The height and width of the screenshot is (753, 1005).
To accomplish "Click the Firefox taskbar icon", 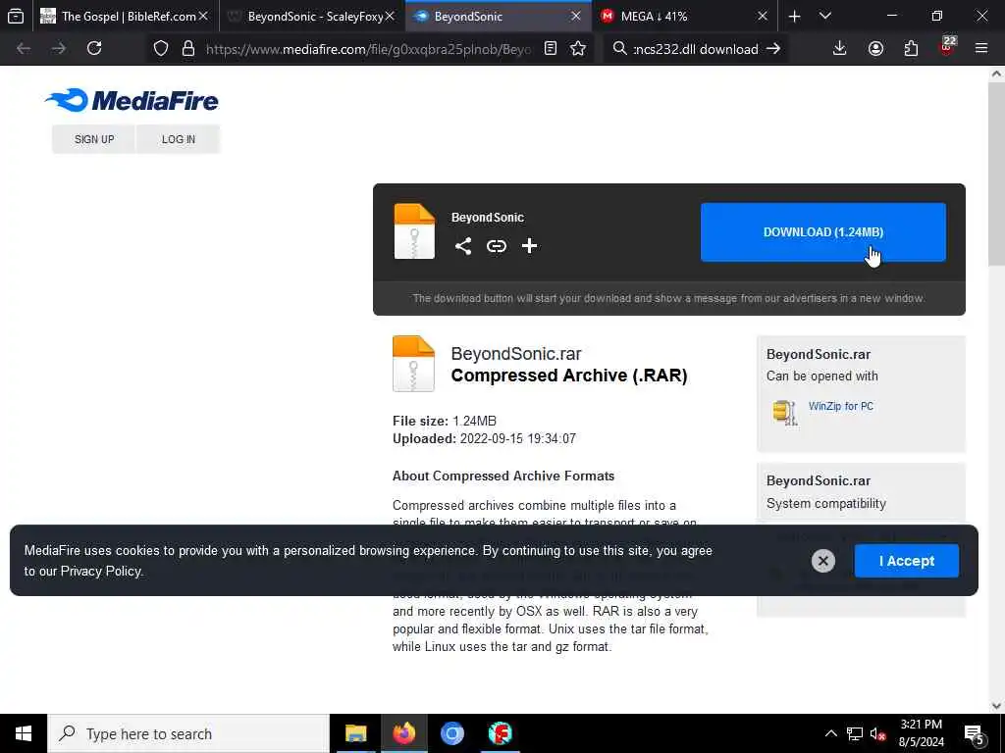I will point(403,733).
